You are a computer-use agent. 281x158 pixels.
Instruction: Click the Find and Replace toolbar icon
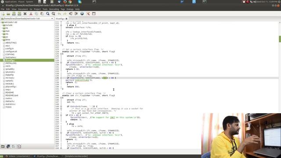(x=54, y=14)
